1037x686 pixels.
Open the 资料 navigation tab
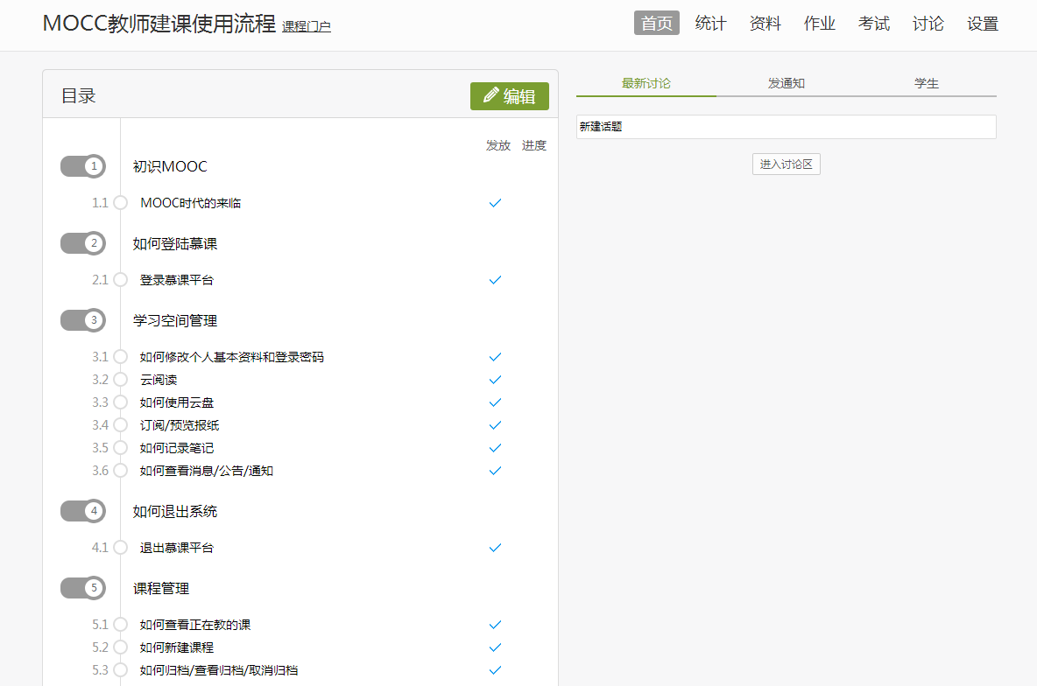[765, 23]
